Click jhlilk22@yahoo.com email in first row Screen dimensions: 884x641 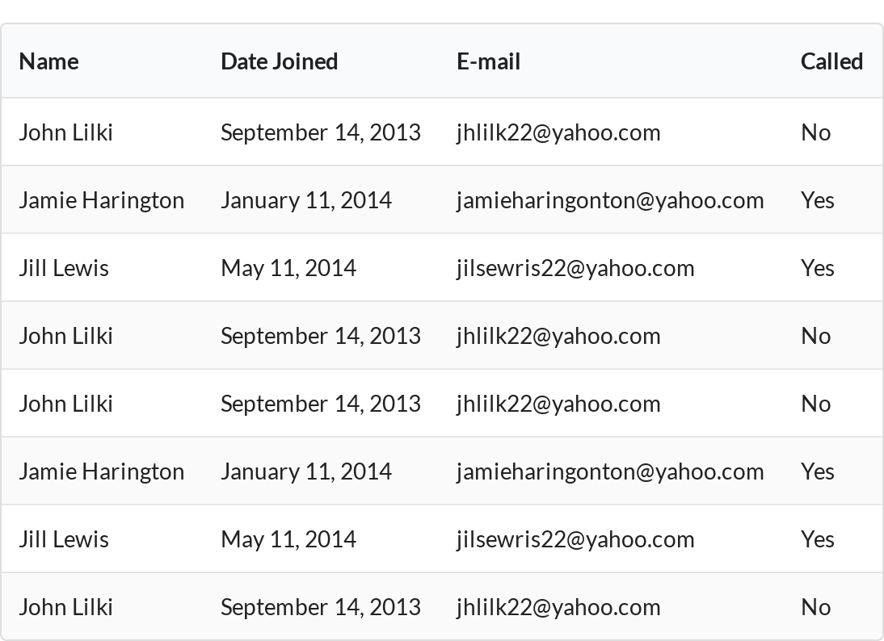point(558,132)
